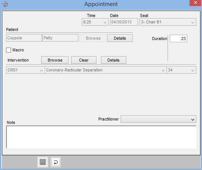Open the Time dropdown
Image resolution: width=202 pixels, height=170 pixels.
pos(95,22)
